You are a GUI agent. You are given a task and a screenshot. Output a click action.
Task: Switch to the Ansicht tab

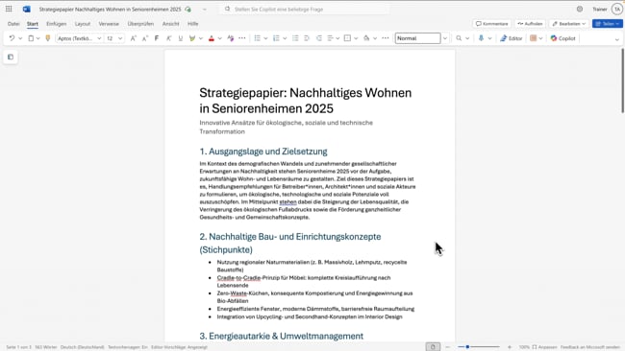click(170, 24)
